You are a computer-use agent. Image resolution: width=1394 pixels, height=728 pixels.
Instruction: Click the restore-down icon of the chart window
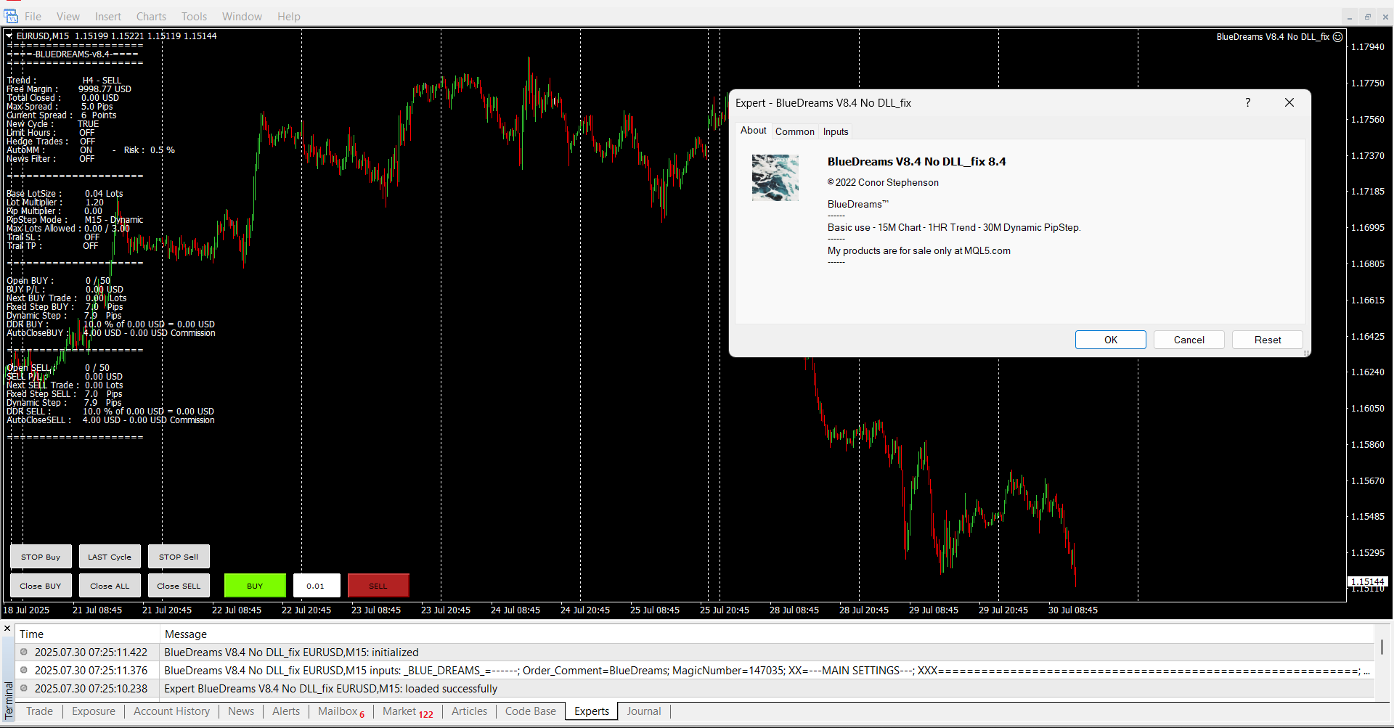point(1367,17)
